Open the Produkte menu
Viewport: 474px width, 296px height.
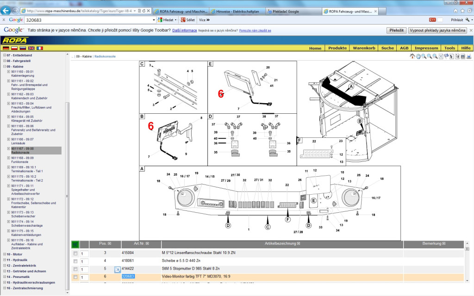click(x=337, y=48)
